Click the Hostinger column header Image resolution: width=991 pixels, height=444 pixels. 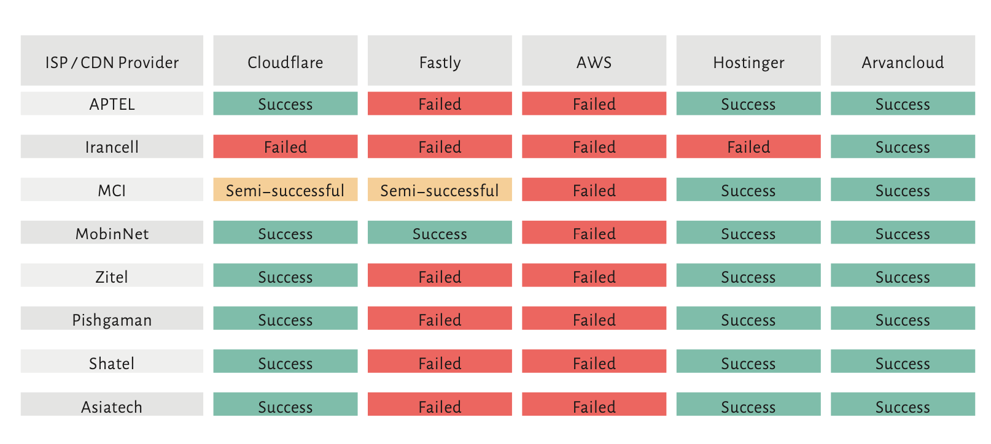pos(748,61)
